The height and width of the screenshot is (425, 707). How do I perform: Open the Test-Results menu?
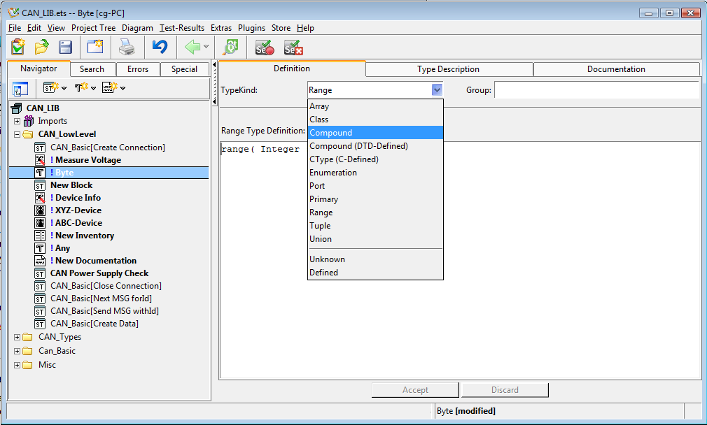(x=182, y=28)
